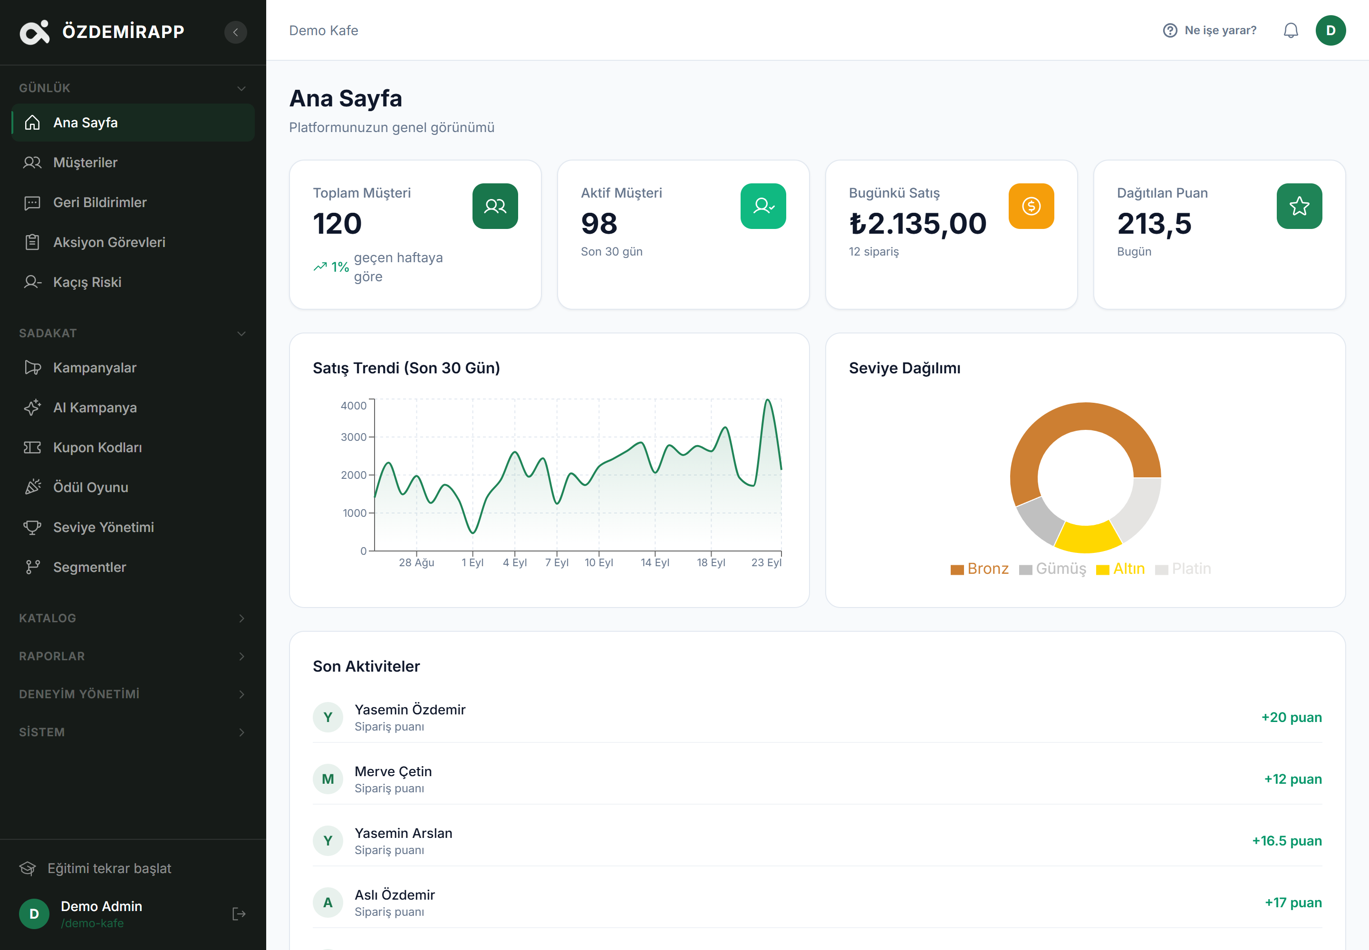Toggle the Bronz legend swatch
The height and width of the screenshot is (950, 1369).
[957, 570]
